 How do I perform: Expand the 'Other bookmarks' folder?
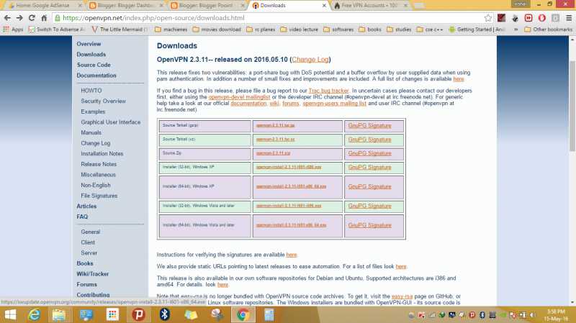[546, 29]
